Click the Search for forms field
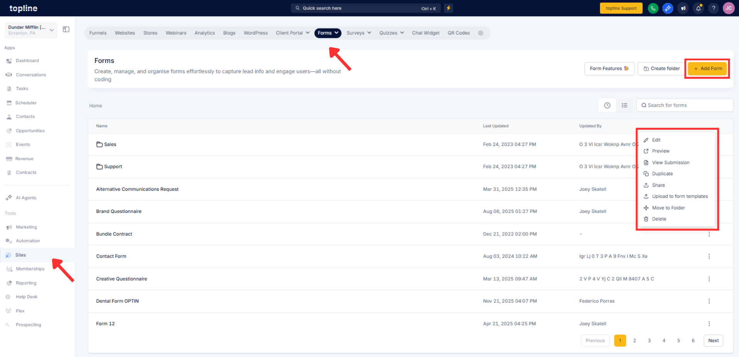739x357 pixels. pos(685,105)
